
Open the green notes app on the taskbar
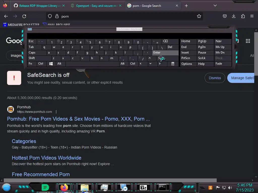tap(45, 187)
